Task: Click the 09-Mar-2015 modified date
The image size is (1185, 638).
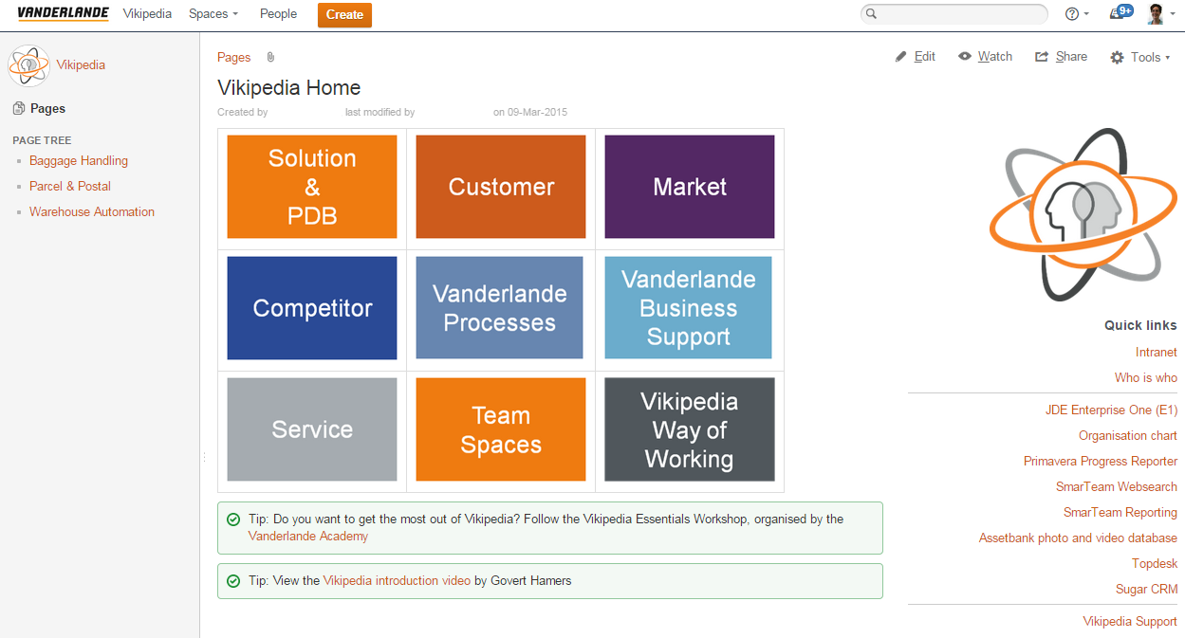Action: point(537,113)
